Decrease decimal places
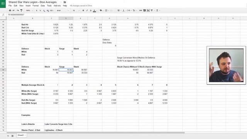This screenshot has width=247, height=139. point(44,10)
